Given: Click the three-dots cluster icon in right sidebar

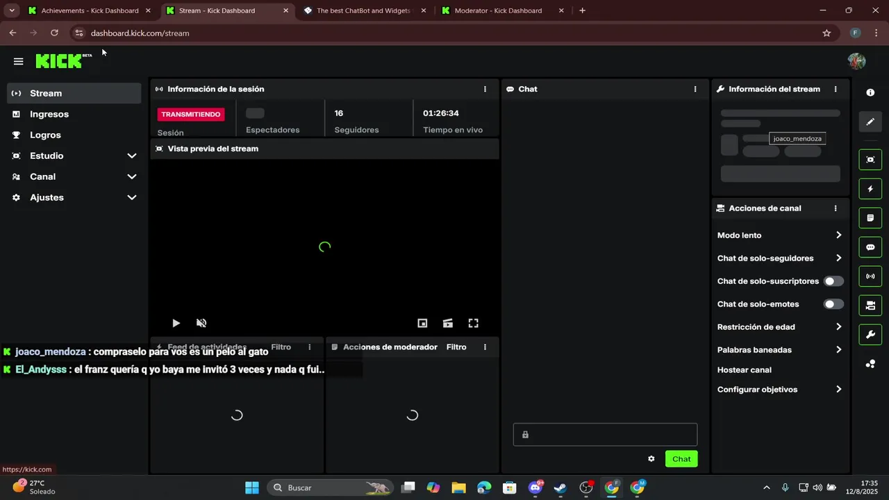Looking at the screenshot, I should 870,364.
